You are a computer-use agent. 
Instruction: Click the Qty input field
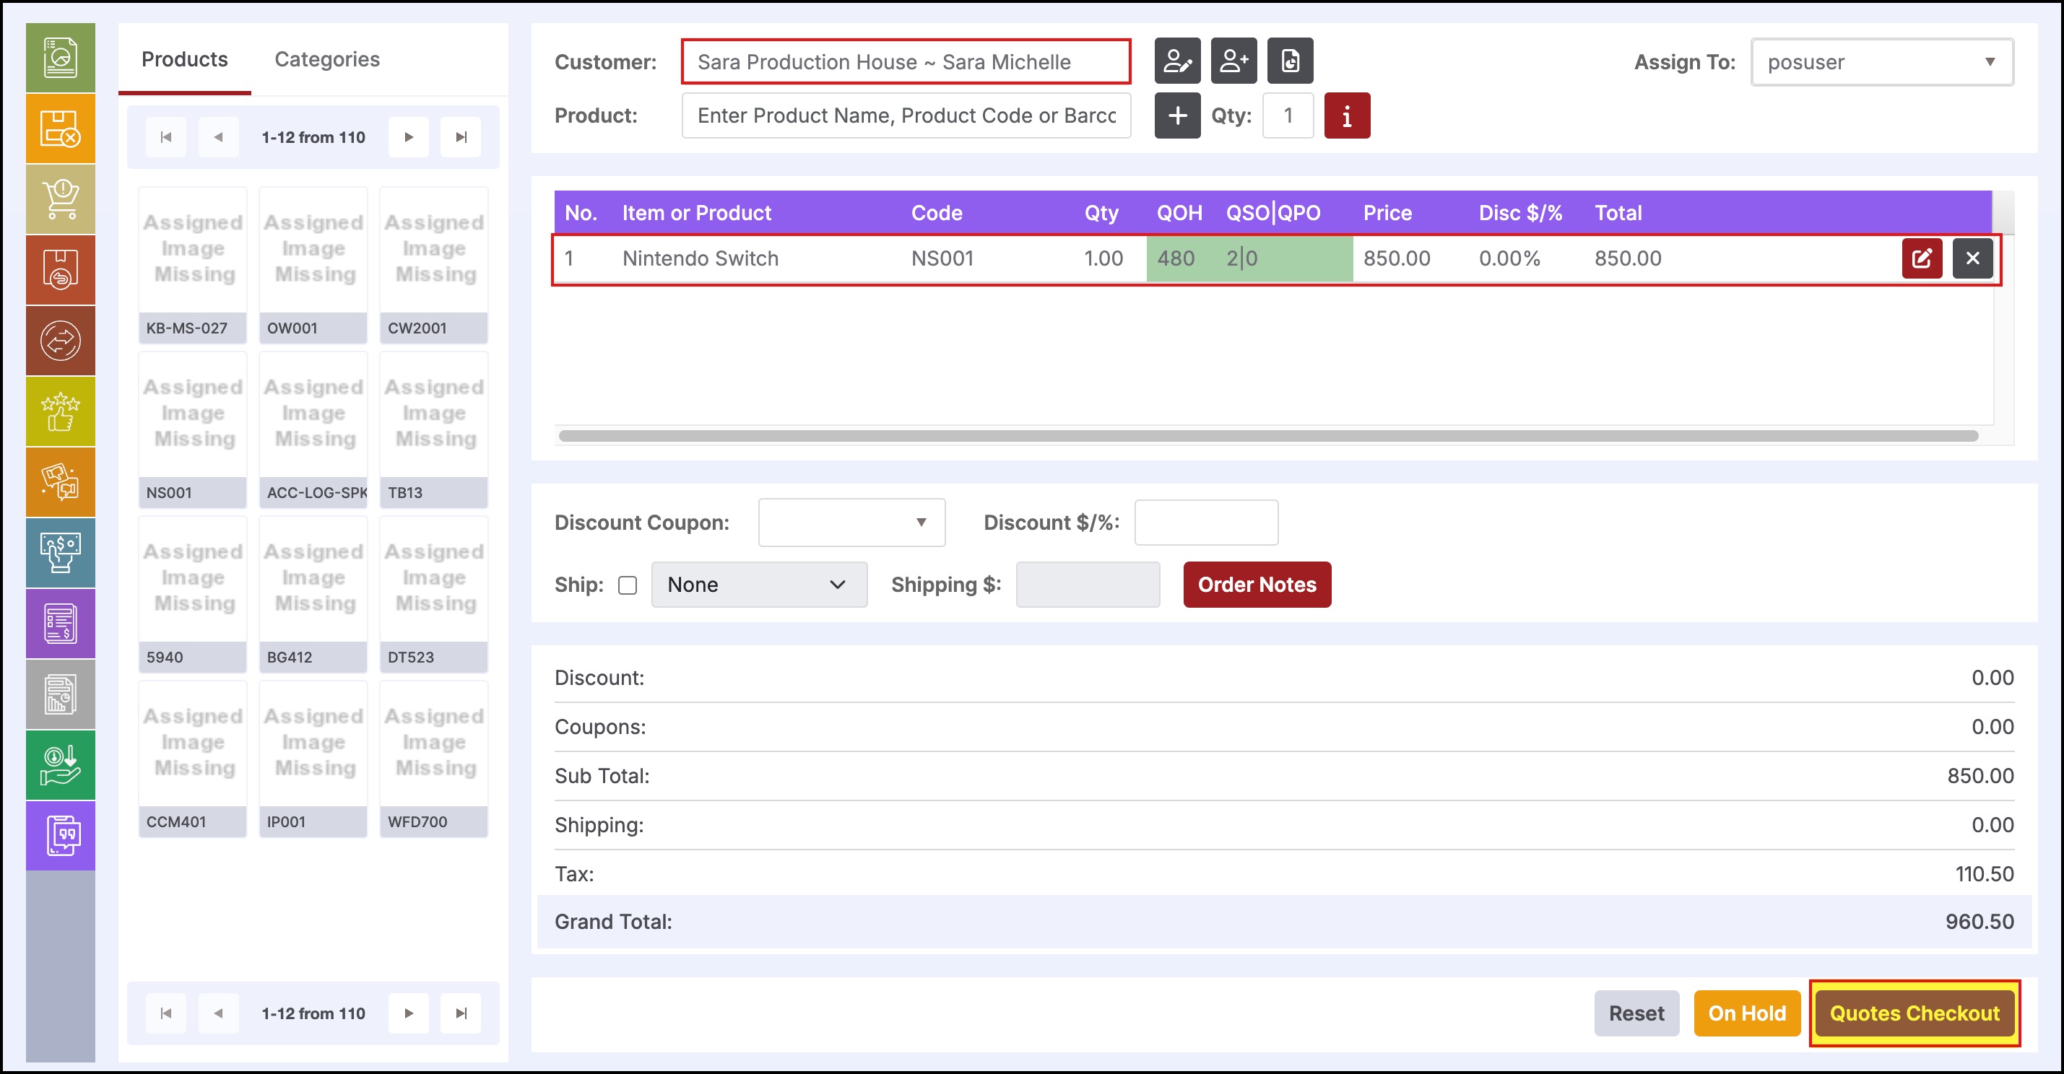1288,115
